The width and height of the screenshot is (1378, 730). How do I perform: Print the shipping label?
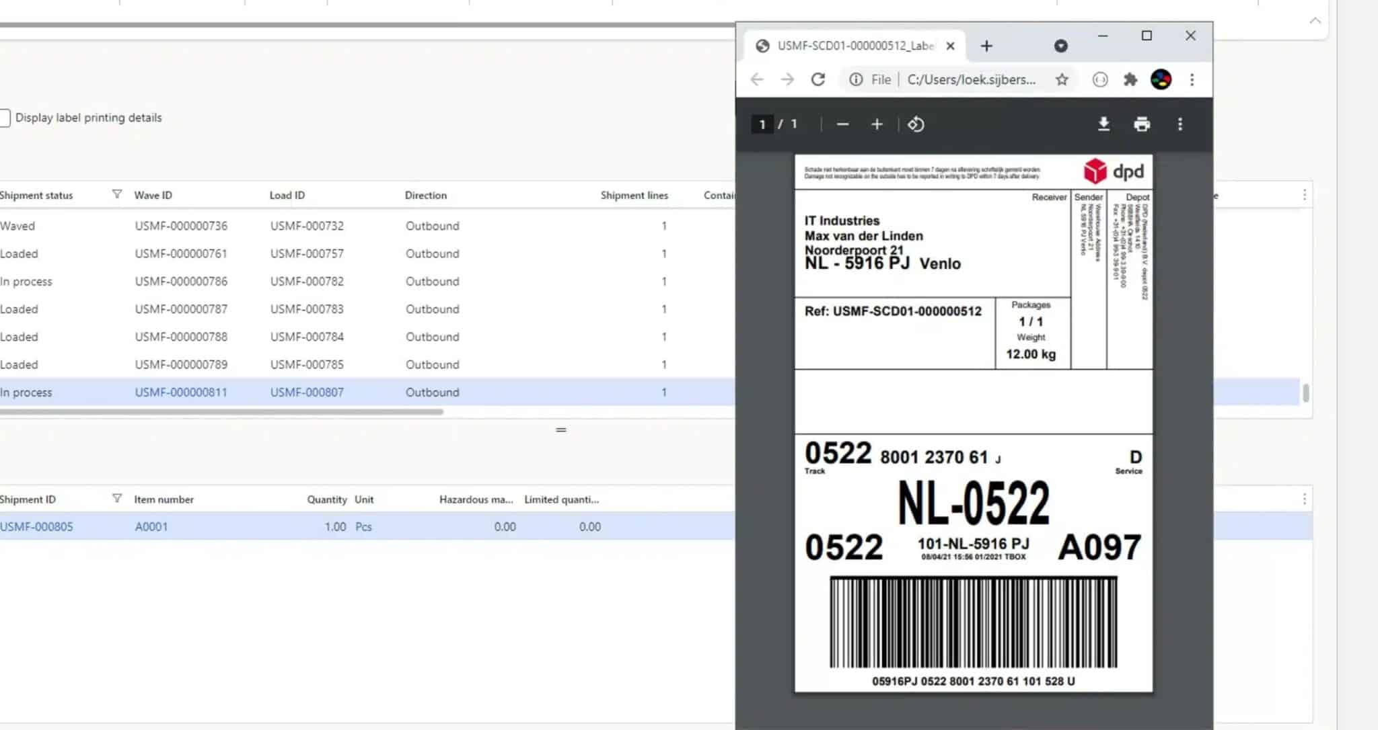coord(1142,124)
